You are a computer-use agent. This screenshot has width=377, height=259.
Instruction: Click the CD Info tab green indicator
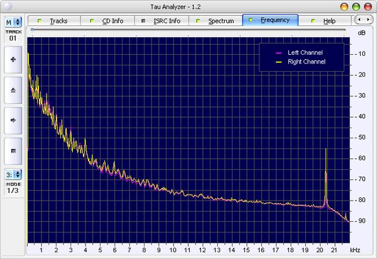pos(92,21)
